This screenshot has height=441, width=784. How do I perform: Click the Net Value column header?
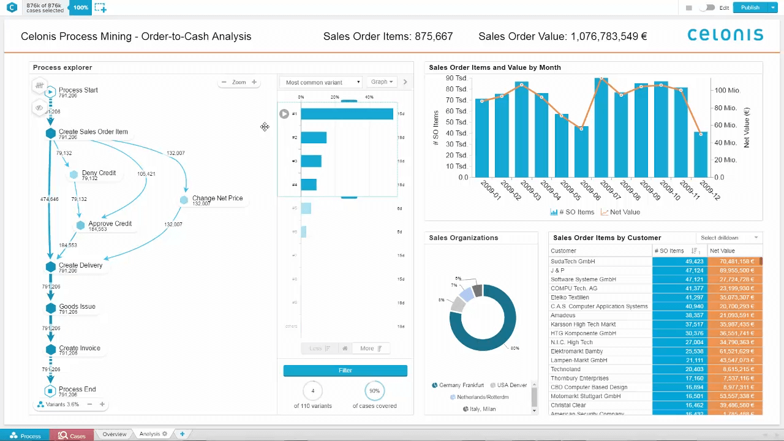click(x=734, y=251)
